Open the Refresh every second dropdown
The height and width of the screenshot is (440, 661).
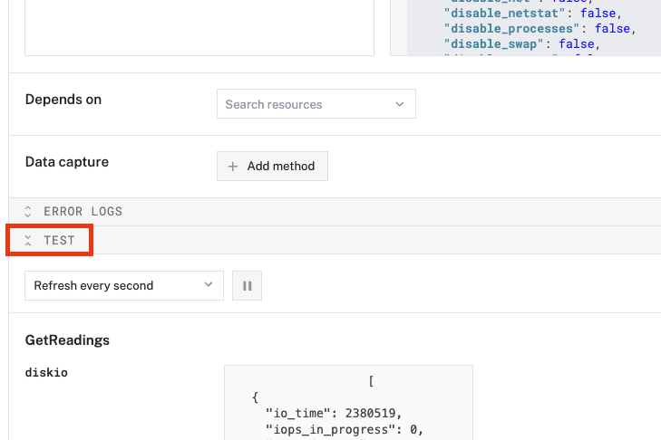[x=123, y=286]
